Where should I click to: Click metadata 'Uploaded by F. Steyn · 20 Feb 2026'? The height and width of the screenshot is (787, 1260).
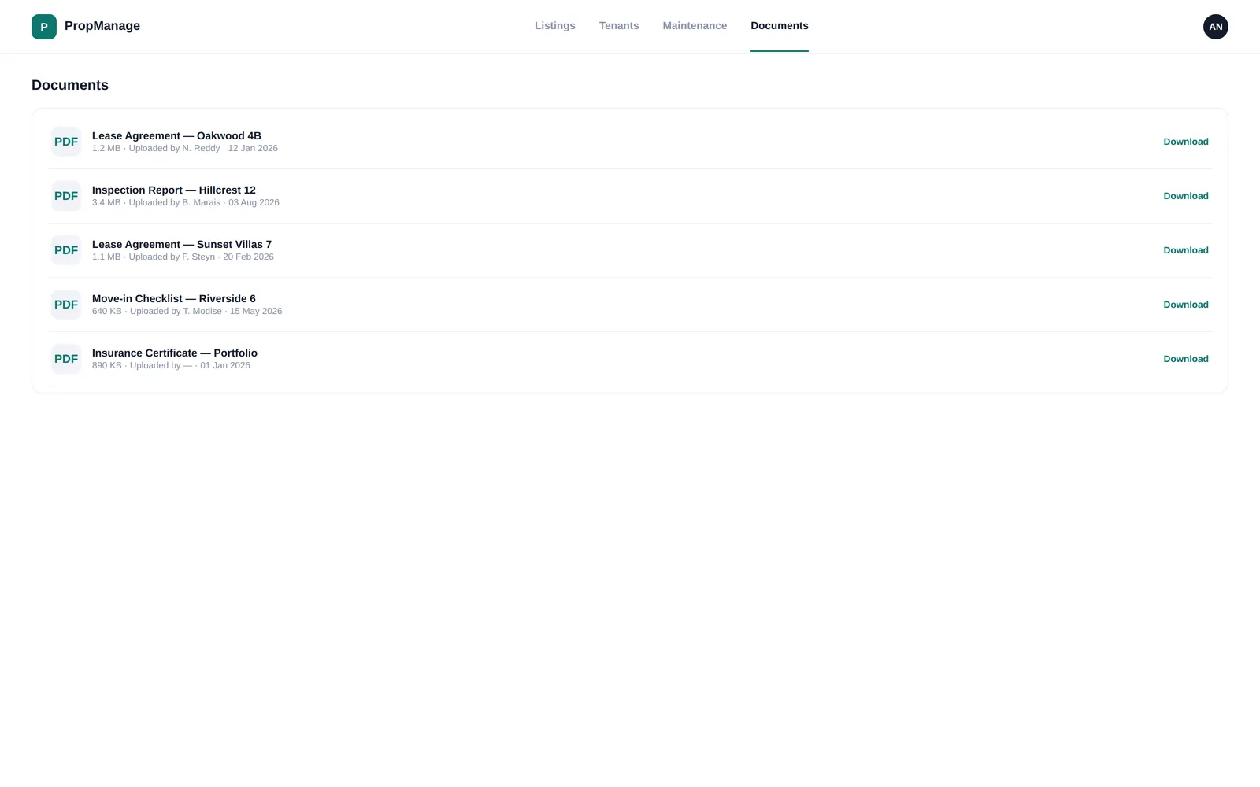click(x=202, y=257)
